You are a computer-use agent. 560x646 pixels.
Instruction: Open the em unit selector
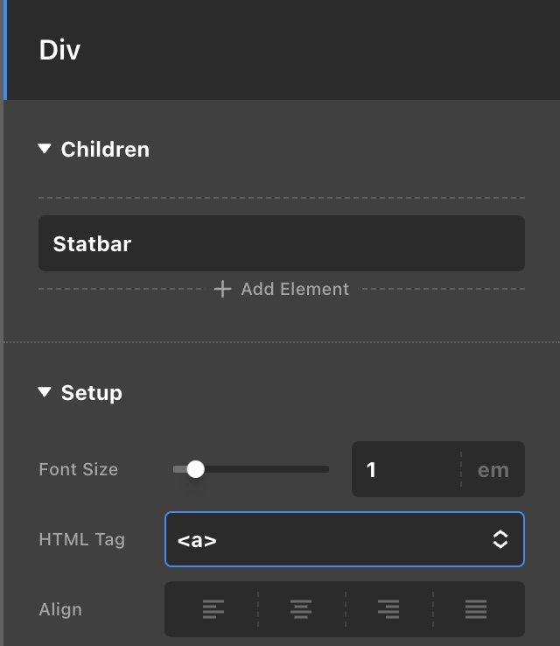click(x=493, y=470)
